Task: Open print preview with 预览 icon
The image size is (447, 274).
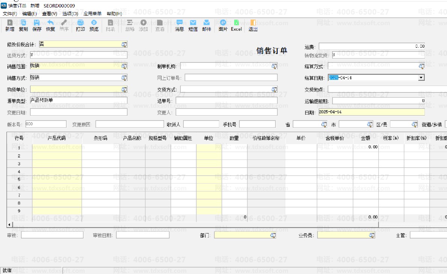Action: [93, 26]
